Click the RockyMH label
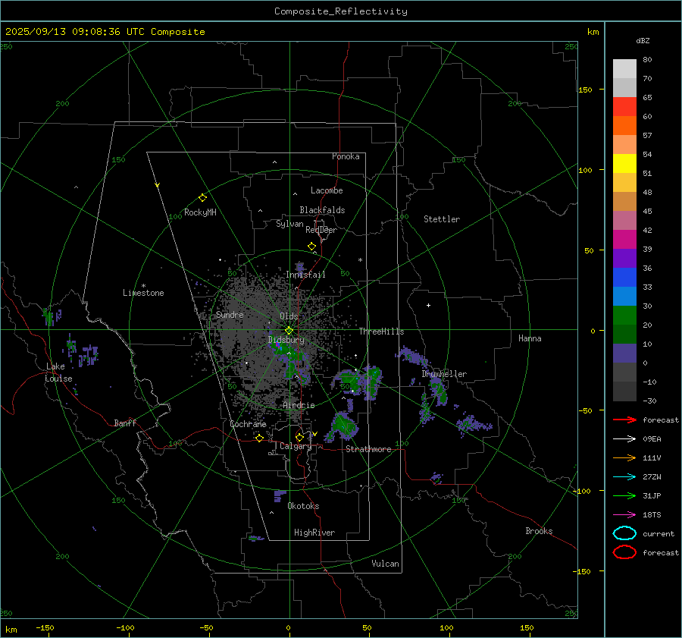This screenshot has height=638, width=682. pyautogui.click(x=200, y=212)
